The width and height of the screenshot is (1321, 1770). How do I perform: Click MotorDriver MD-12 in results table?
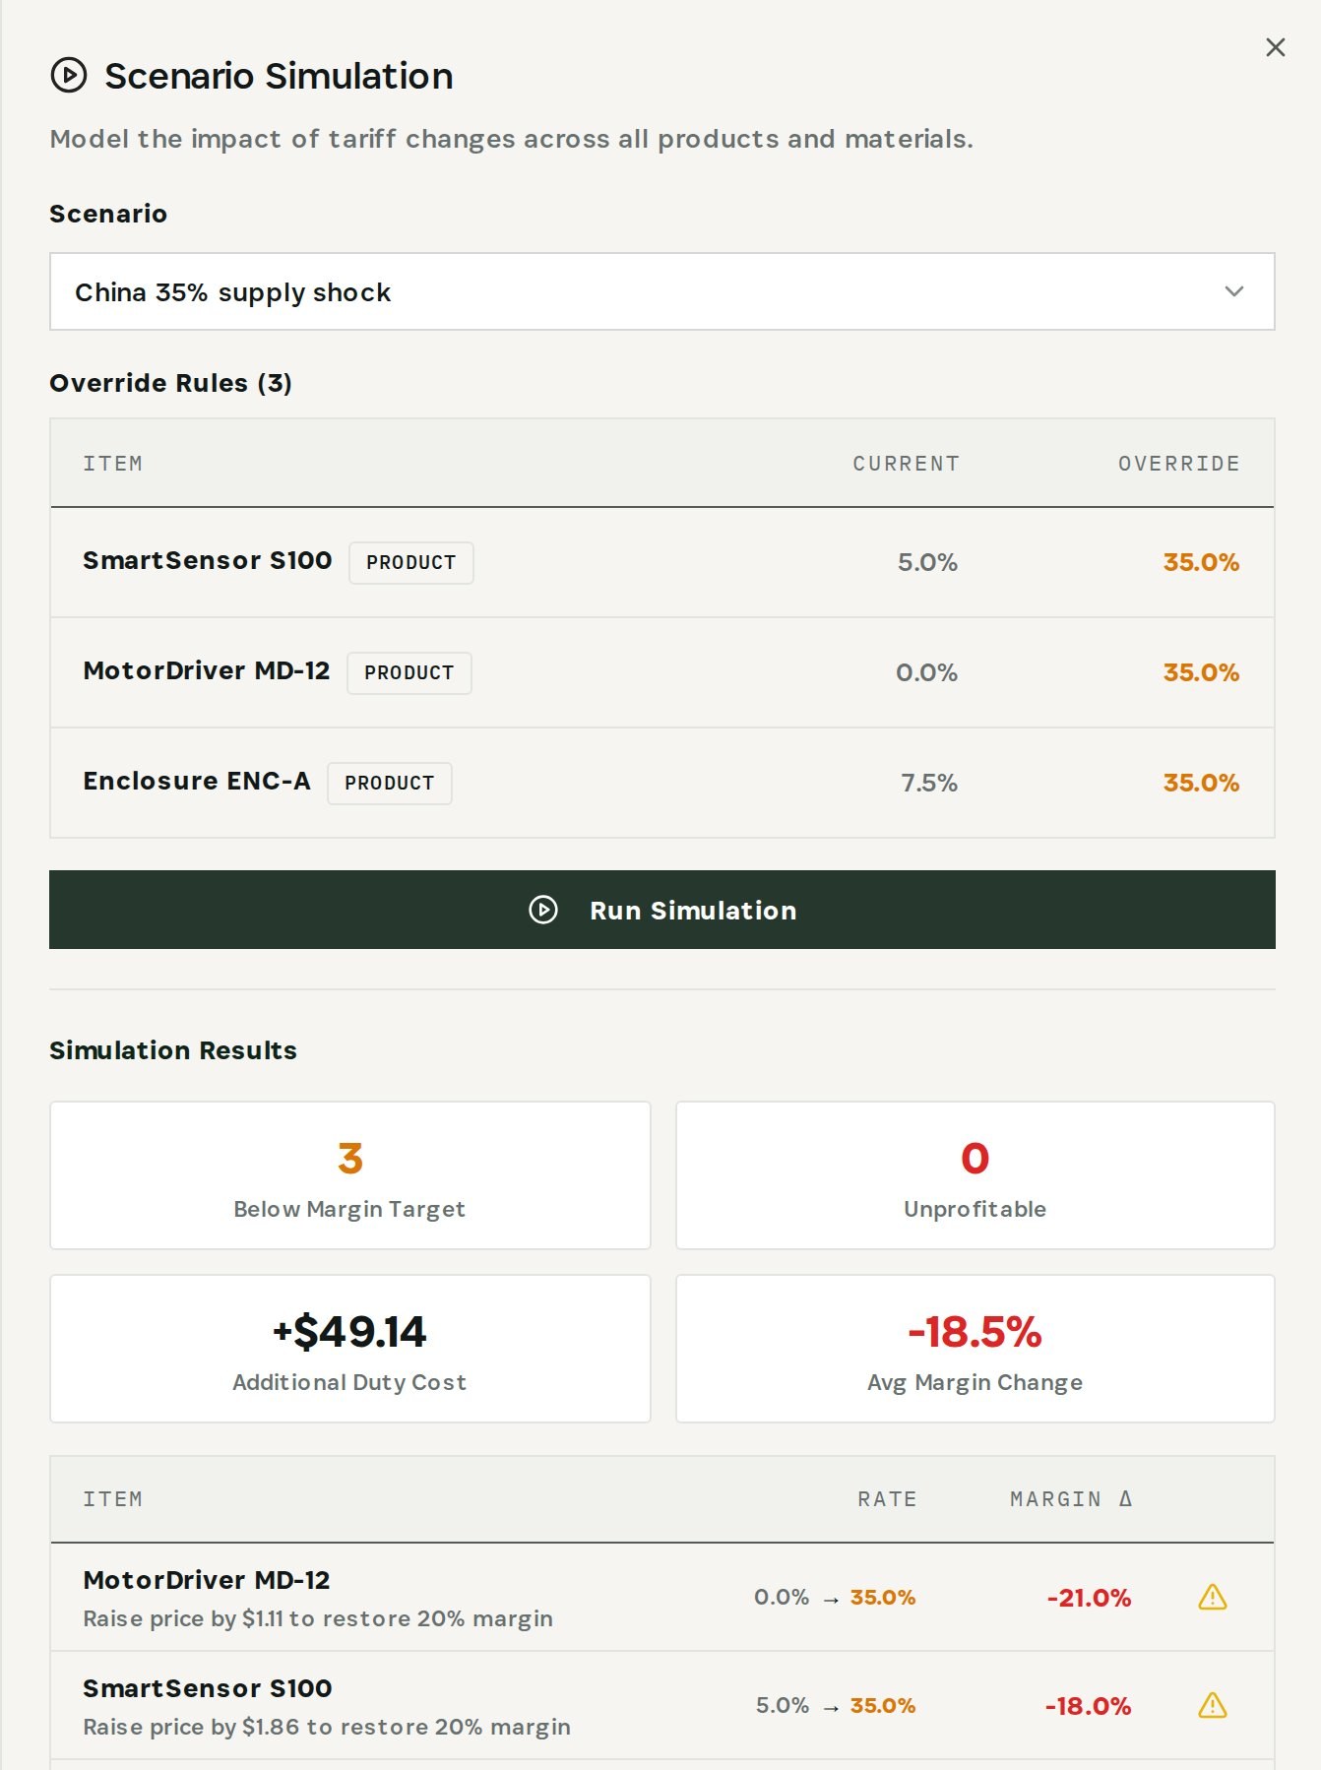click(x=207, y=1580)
